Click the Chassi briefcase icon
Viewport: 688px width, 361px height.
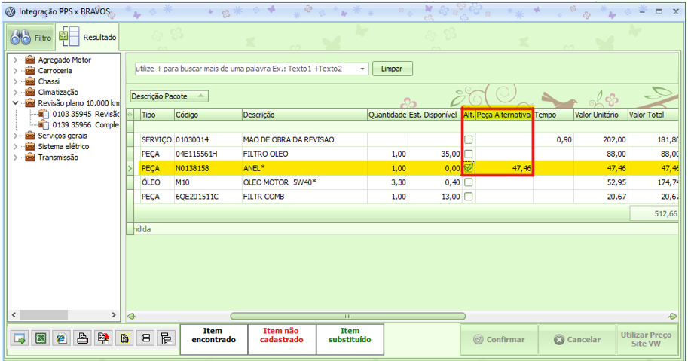(30, 81)
